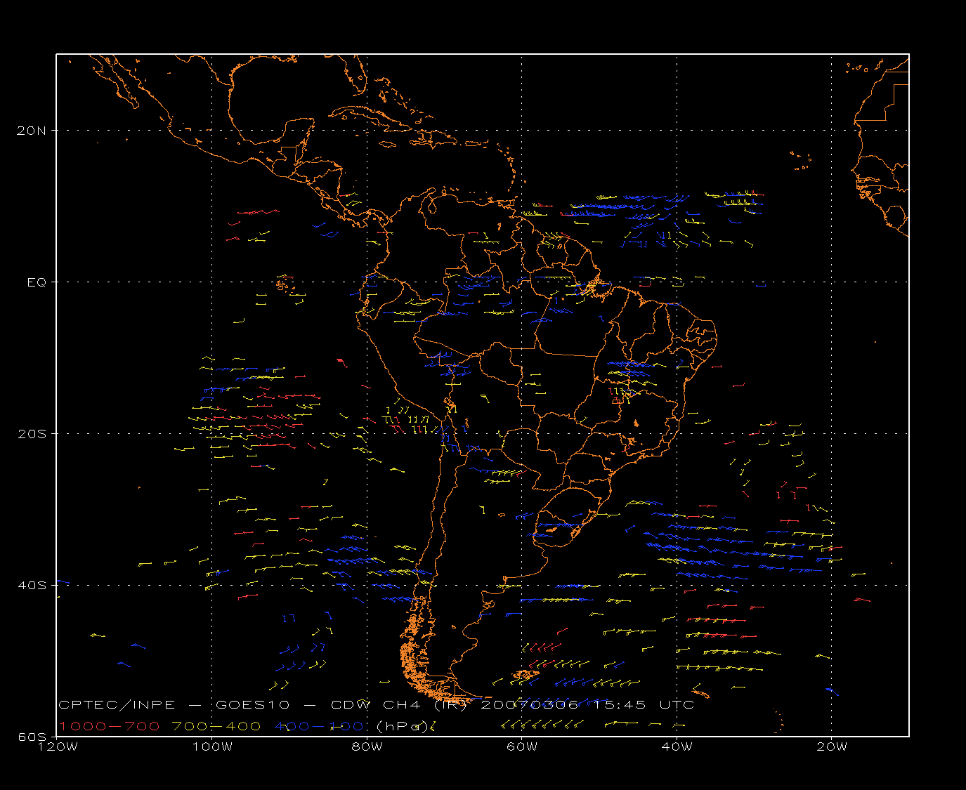966x790 pixels.
Task: Click the blue 400-100 legend entry
Action: tap(319, 726)
